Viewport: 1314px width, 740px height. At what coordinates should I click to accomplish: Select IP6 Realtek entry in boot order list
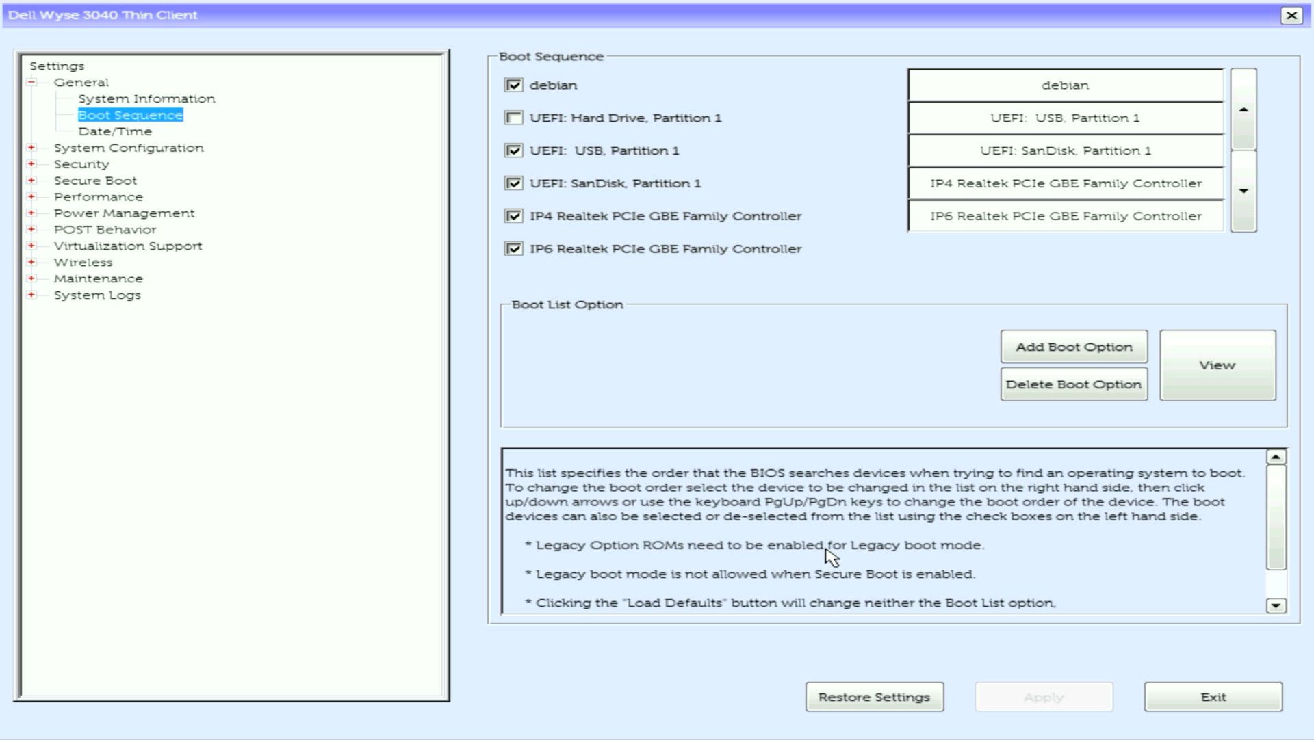pyautogui.click(x=1065, y=216)
